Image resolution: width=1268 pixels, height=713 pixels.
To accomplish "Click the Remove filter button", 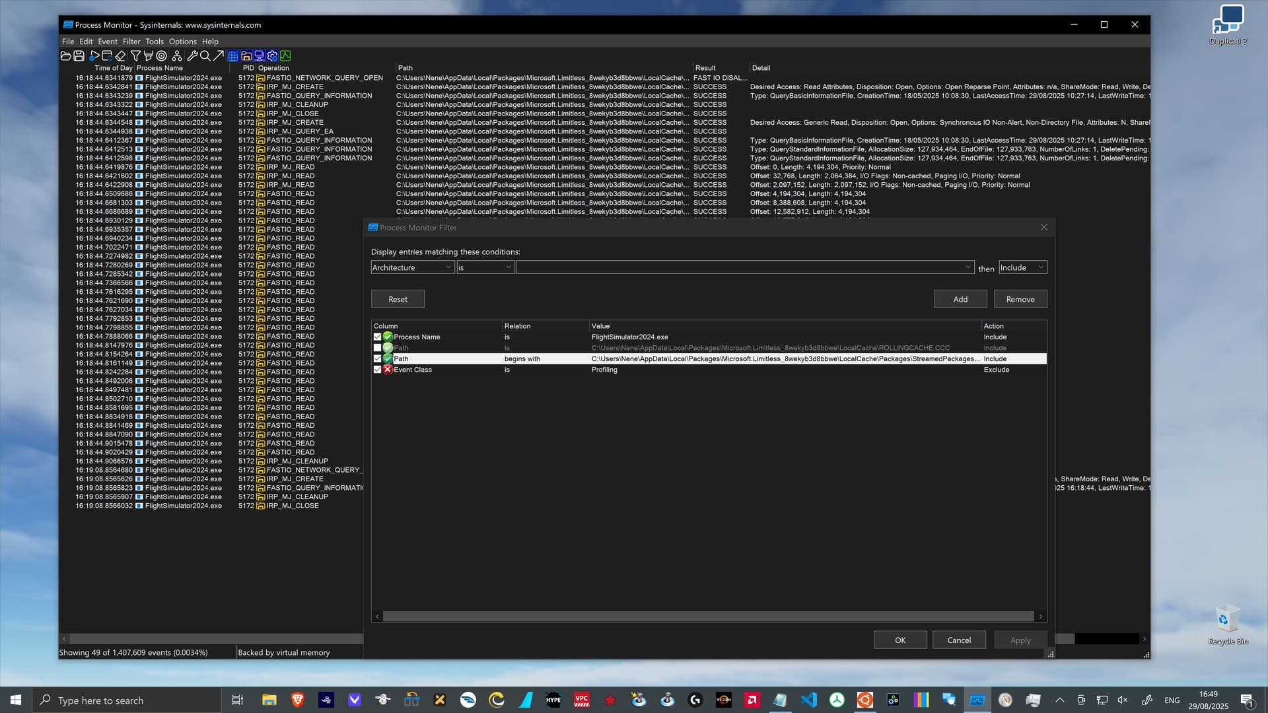I will click(x=1020, y=299).
